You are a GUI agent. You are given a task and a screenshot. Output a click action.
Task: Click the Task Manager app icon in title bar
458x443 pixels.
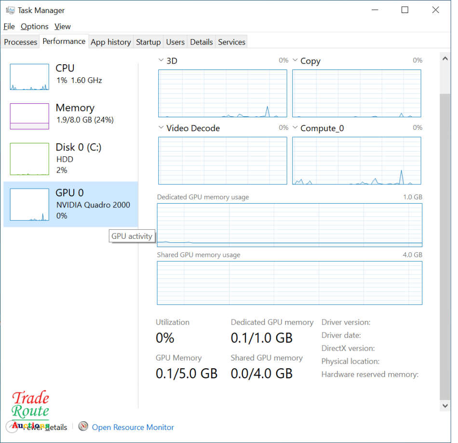[10, 10]
